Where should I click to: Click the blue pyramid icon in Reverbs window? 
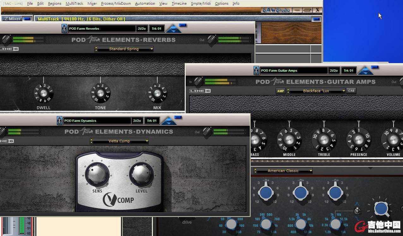point(174,29)
